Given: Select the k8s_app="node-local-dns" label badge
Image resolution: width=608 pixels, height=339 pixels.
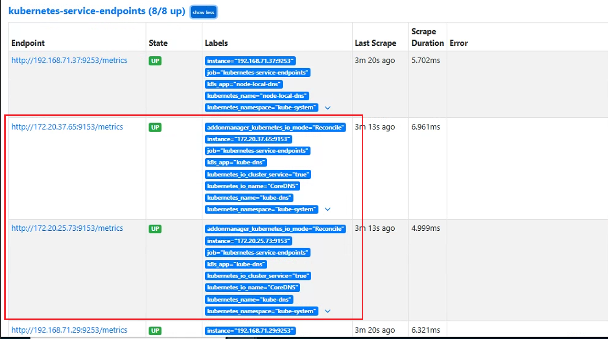Looking at the screenshot, I should [244, 84].
